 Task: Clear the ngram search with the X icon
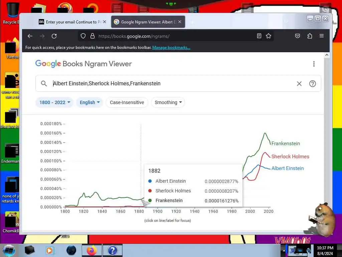click(299, 83)
